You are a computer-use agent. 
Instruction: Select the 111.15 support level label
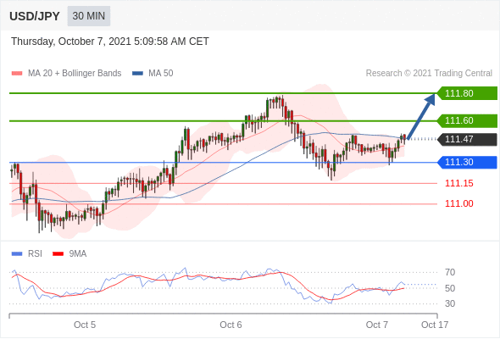pyautogui.click(x=458, y=183)
